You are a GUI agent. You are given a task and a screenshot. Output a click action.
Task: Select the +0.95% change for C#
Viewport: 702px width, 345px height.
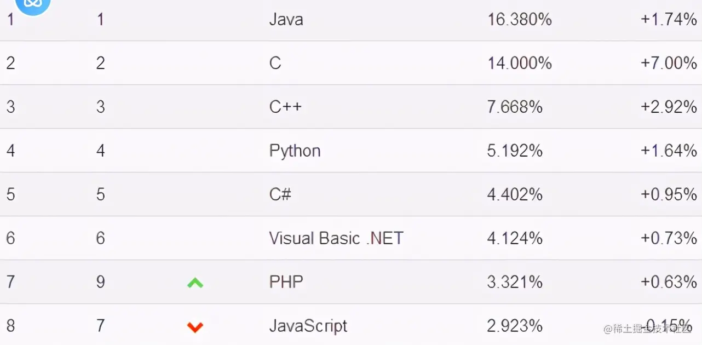[x=669, y=194]
